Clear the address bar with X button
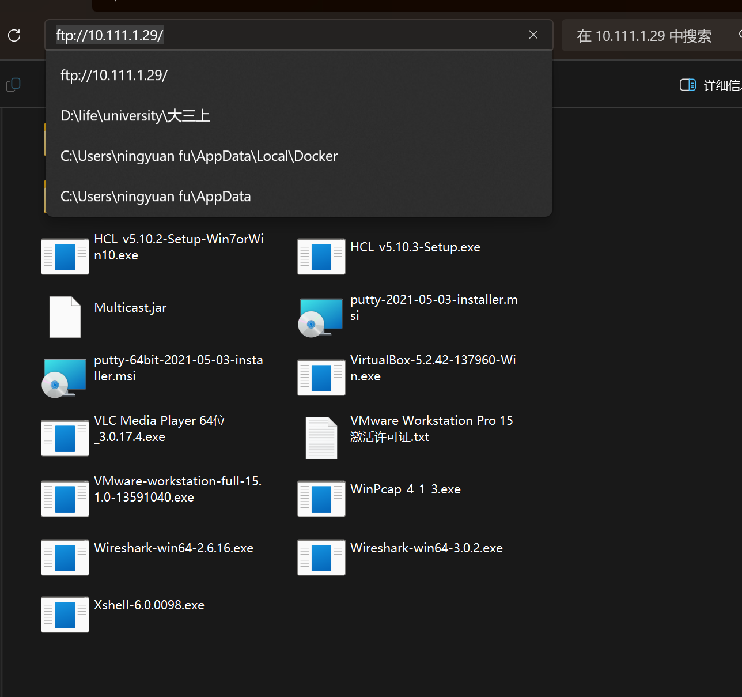This screenshot has height=697, width=742. coord(533,35)
